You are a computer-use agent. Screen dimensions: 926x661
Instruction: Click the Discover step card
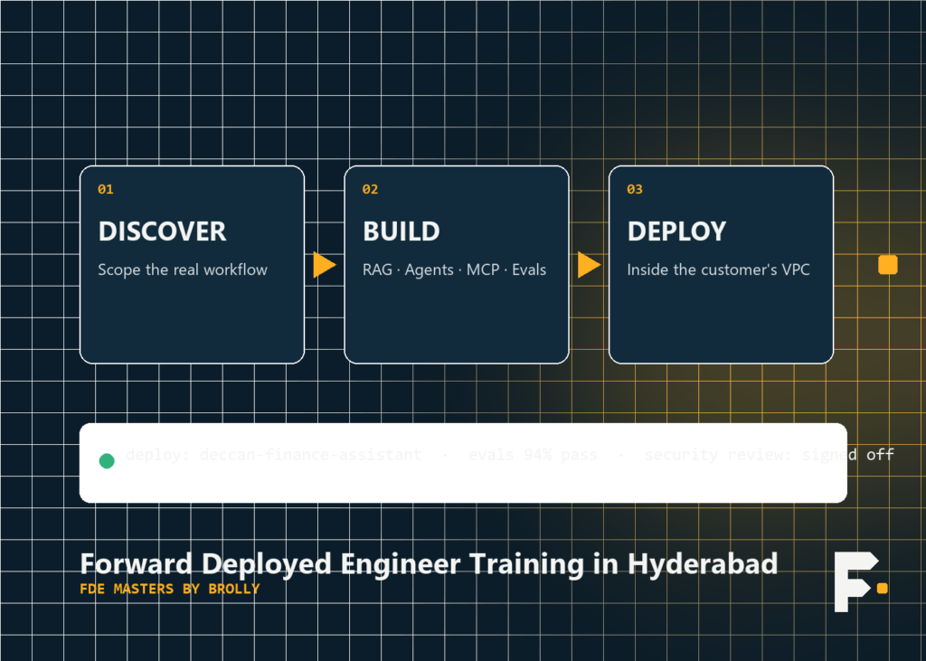[x=192, y=265]
